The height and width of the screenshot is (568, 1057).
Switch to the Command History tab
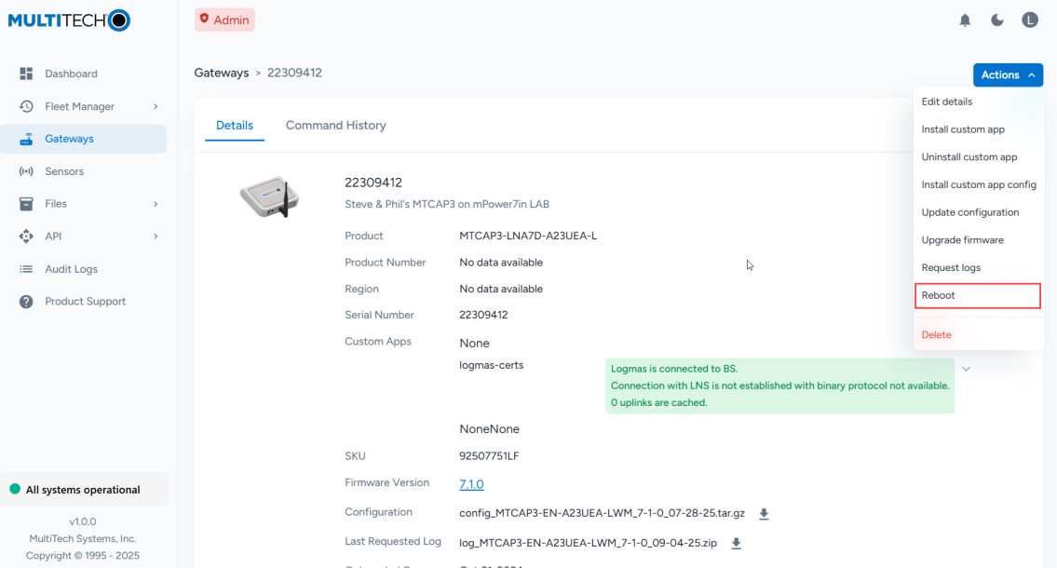pos(335,126)
